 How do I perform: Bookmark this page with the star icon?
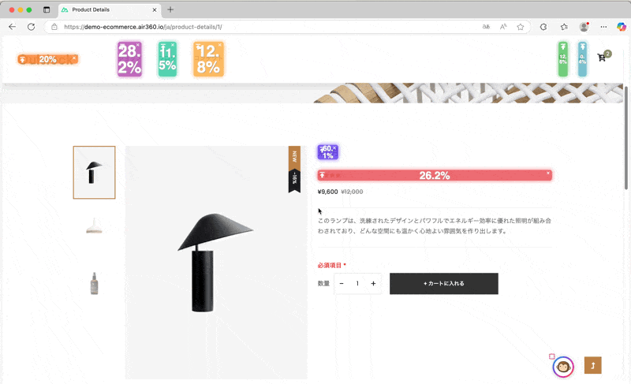pyautogui.click(x=521, y=26)
